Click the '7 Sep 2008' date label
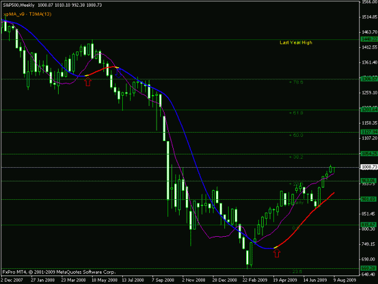Viewport: 378px width, 284px height. 163,280
